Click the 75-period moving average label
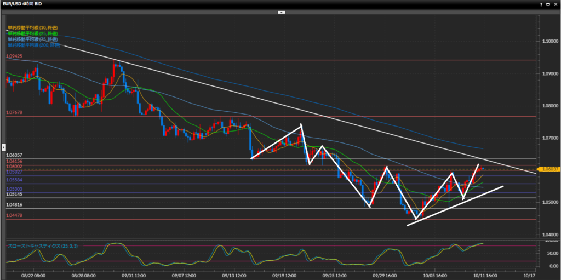The width and height of the screenshot is (561, 280). tap(32, 39)
